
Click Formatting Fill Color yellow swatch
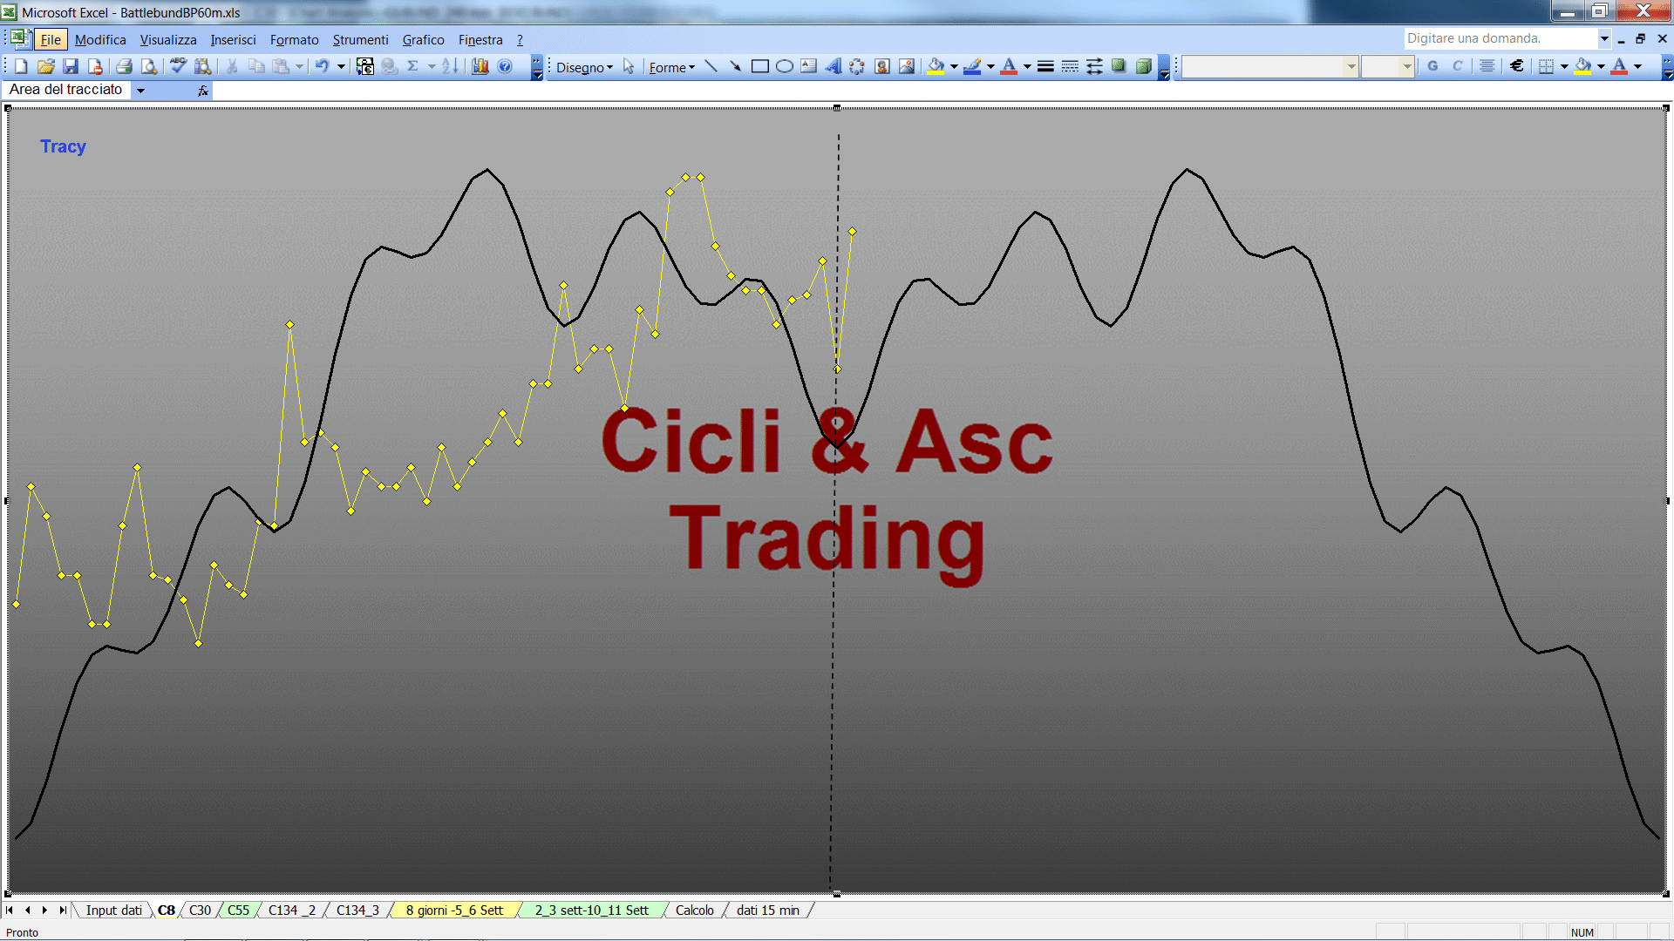(1583, 66)
